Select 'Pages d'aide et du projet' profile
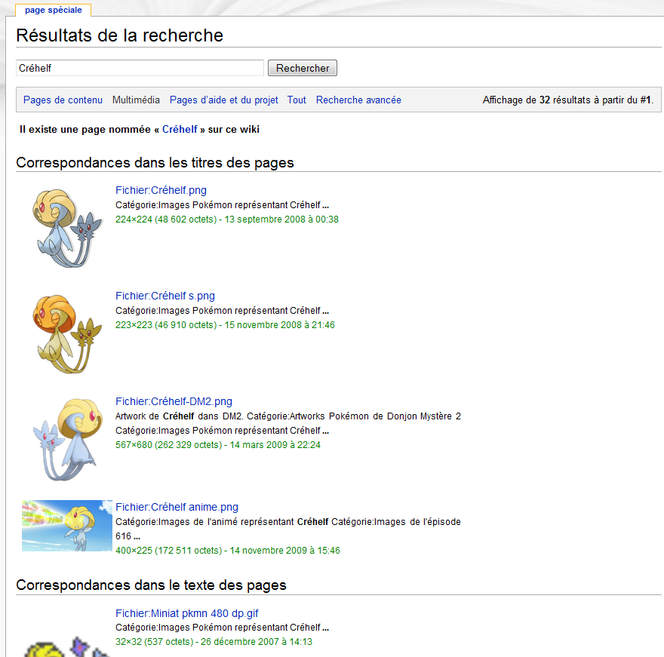The image size is (664, 657). tap(223, 100)
